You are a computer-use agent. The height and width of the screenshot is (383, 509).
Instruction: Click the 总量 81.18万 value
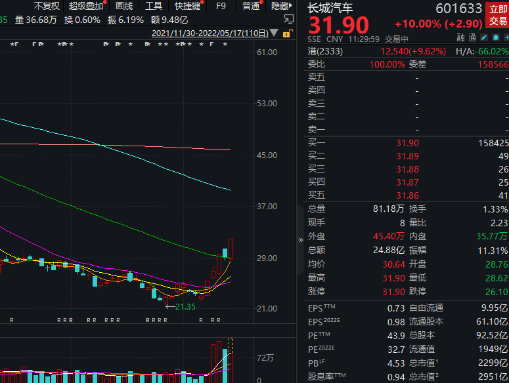pos(388,209)
